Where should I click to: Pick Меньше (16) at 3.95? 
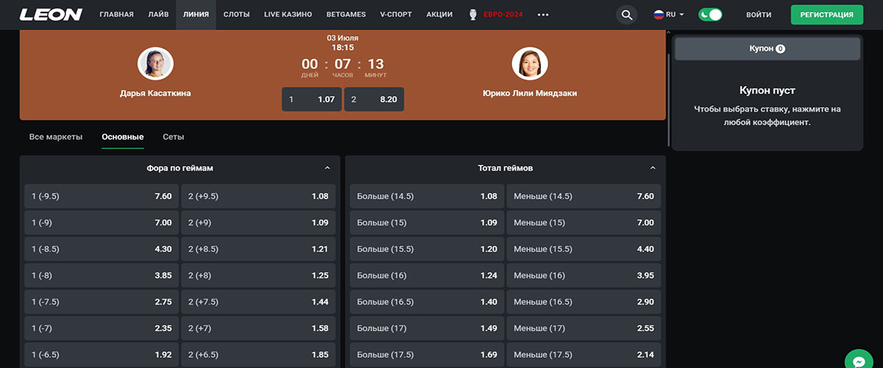point(584,276)
